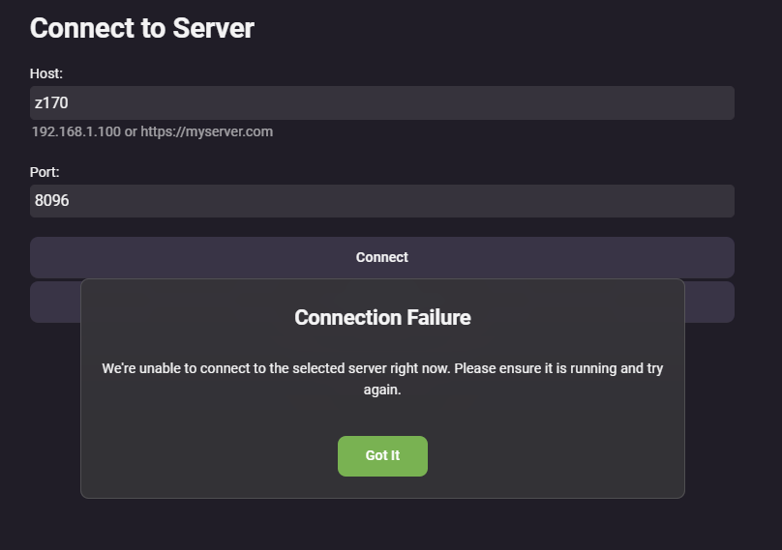Click the "Port:" field label
Screen dimensions: 782x550
point(45,172)
